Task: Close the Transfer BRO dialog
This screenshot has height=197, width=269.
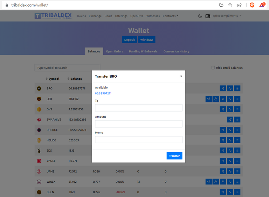Action: point(181,76)
